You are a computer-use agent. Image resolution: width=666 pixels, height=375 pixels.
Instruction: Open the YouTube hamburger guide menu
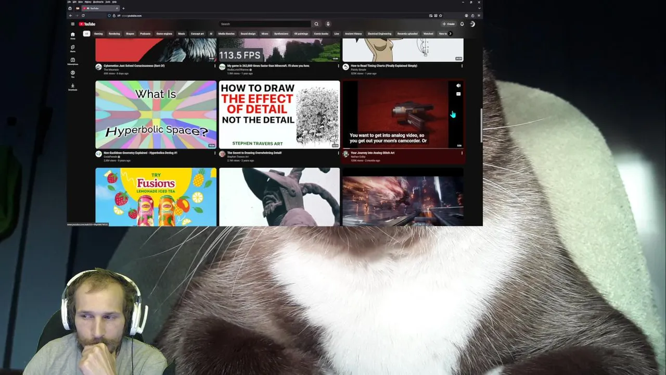click(73, 24)
